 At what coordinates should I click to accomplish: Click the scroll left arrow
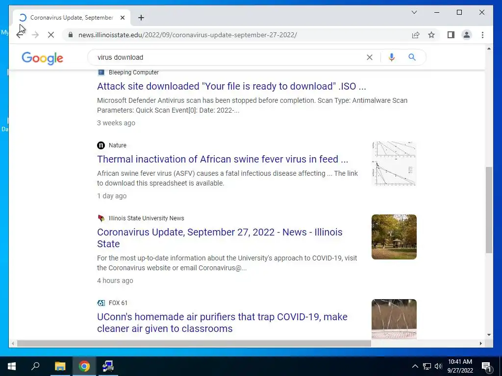(x=13, y=343)
